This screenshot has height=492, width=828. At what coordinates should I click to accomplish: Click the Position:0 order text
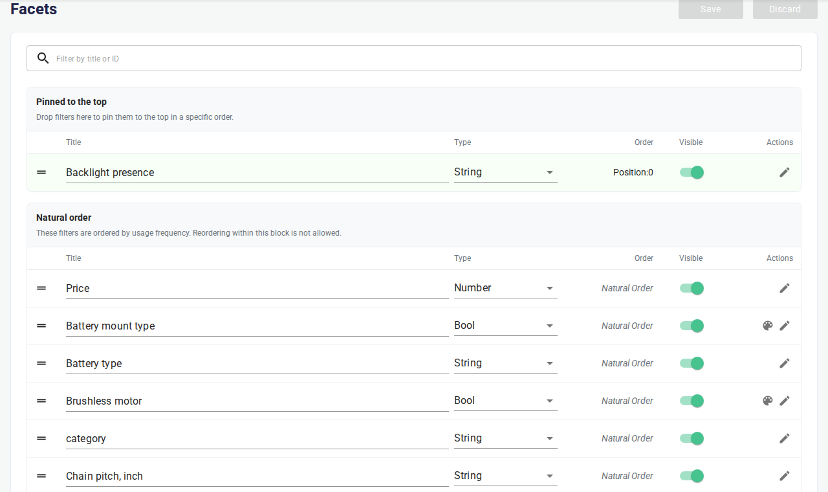coord(633,172)
